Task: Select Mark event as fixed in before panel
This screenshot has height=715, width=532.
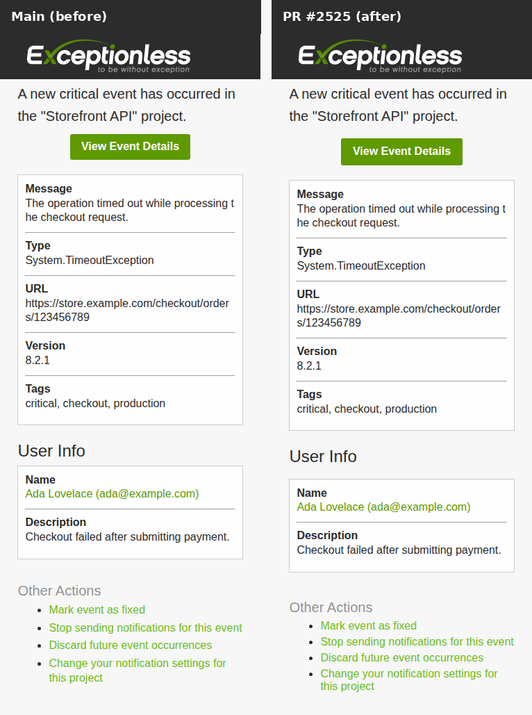Action: pos(97,609)
